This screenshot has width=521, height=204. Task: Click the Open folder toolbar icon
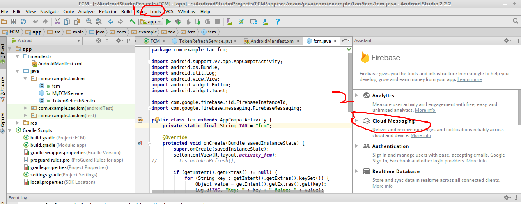coord(4,21)
